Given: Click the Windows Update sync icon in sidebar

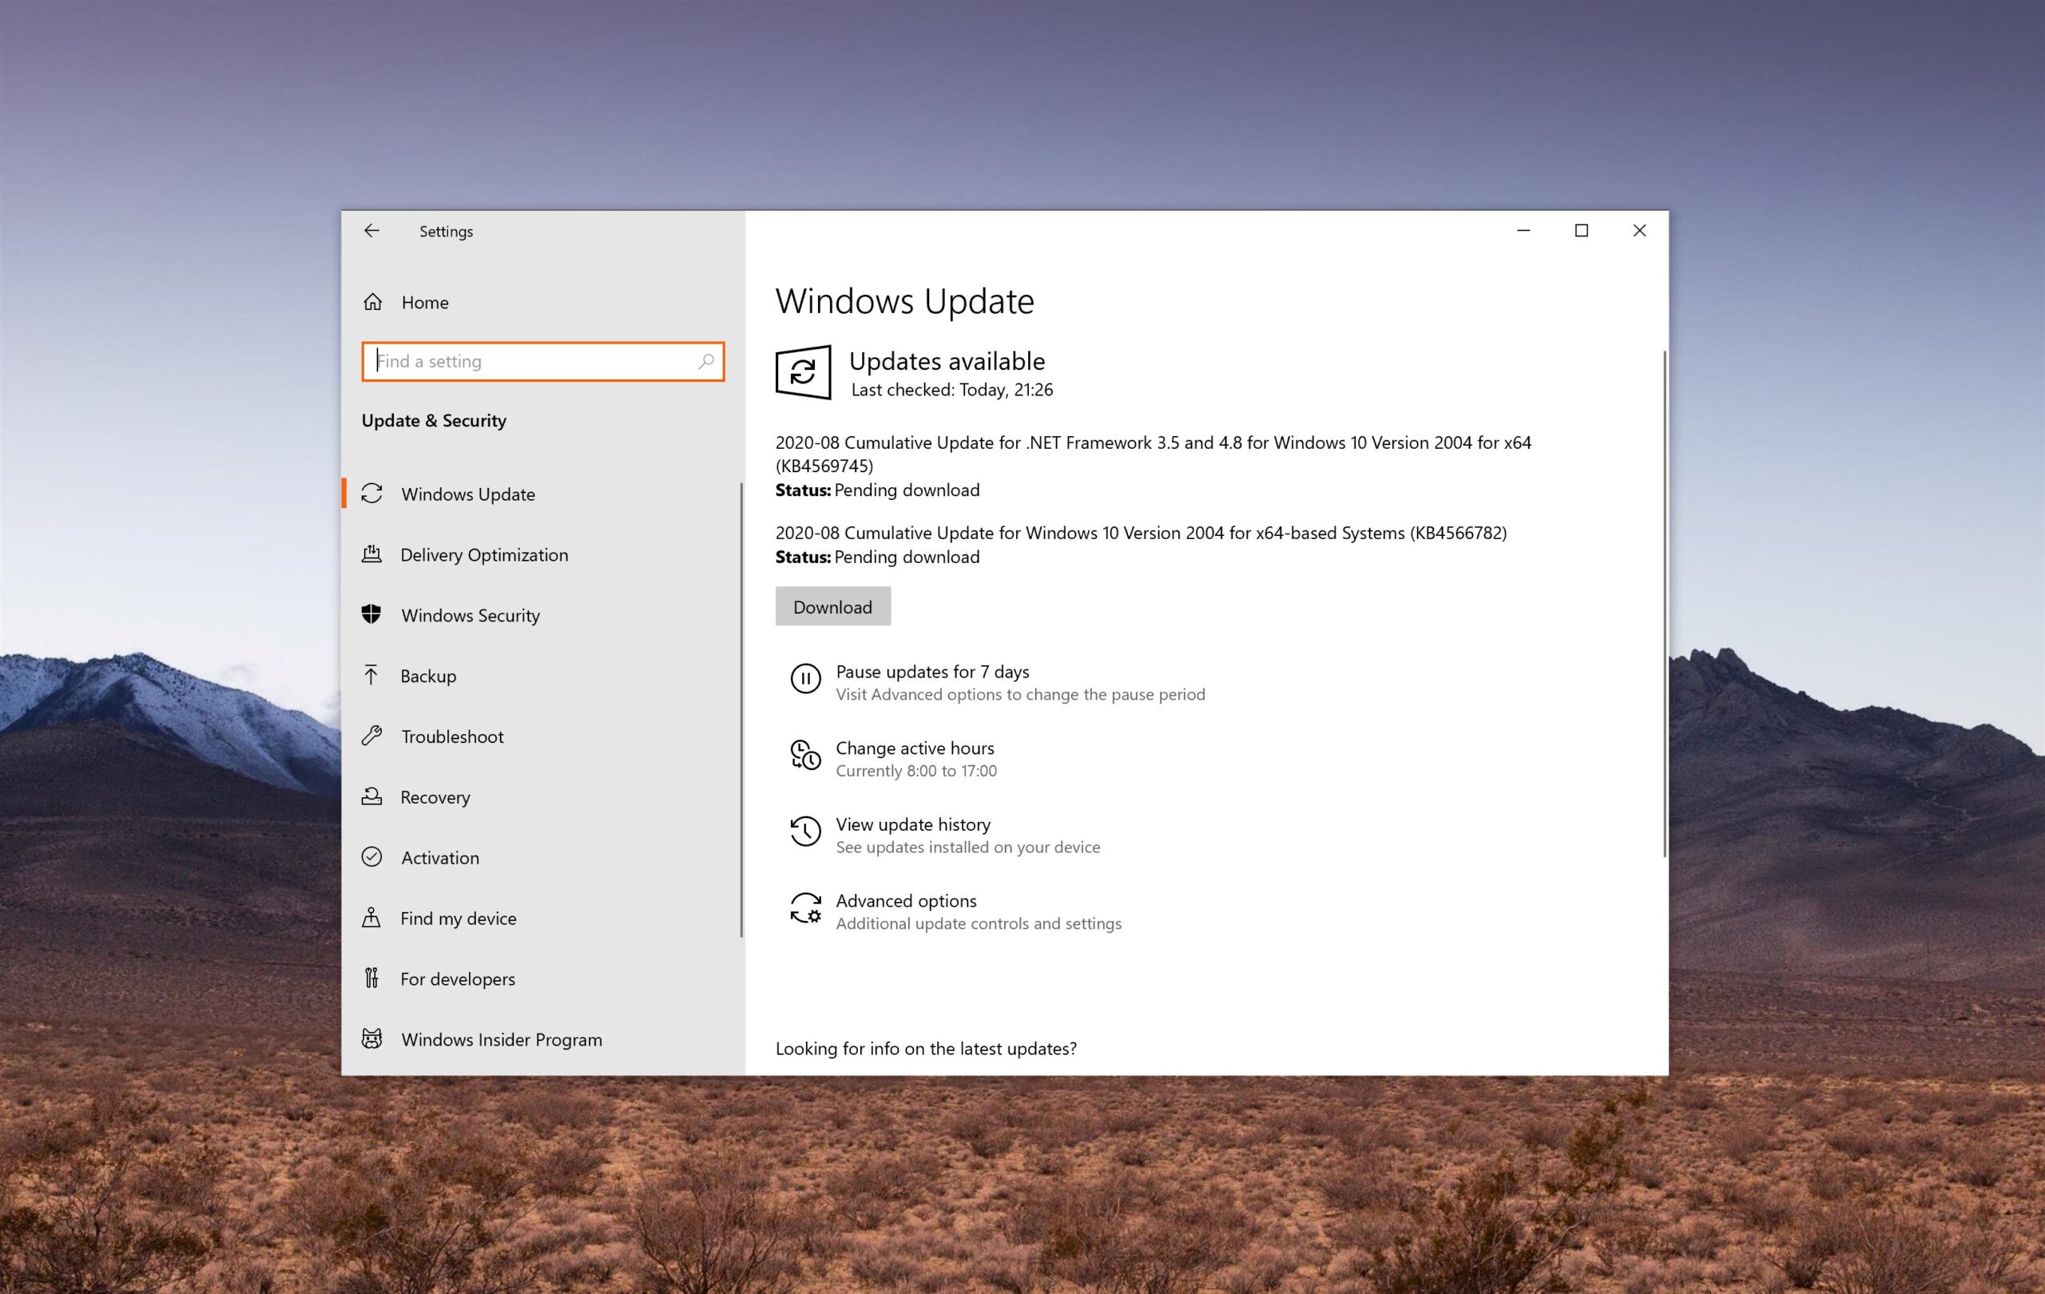Looking at the screenshot, I should point(372,494).
